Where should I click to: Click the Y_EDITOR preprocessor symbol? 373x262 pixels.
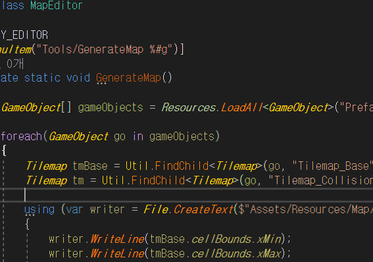pos(24,36)
